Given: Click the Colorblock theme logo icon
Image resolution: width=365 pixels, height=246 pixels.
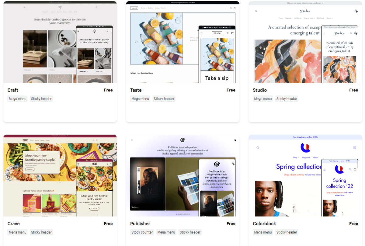Looking at the screenshot, I should (x=305, y=147).
